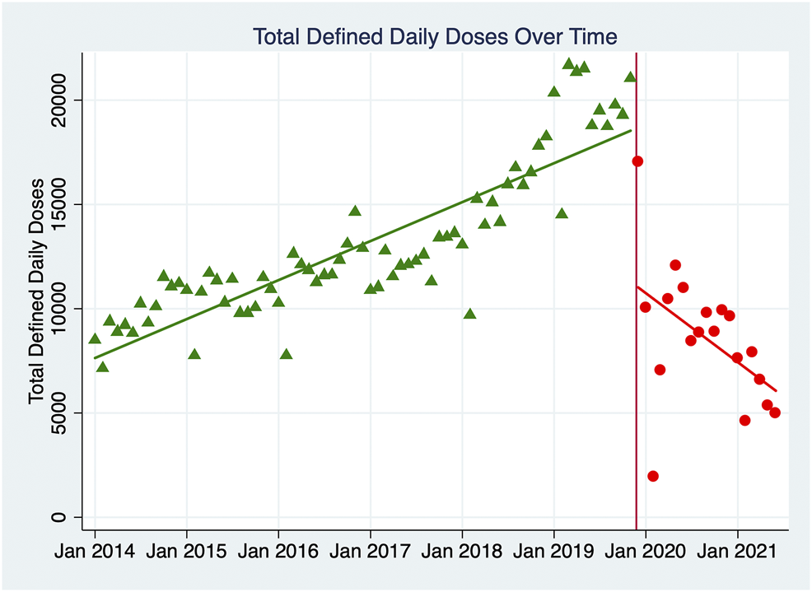
Task: Click the Jan 2018 x-axis label
Action: 462,549
